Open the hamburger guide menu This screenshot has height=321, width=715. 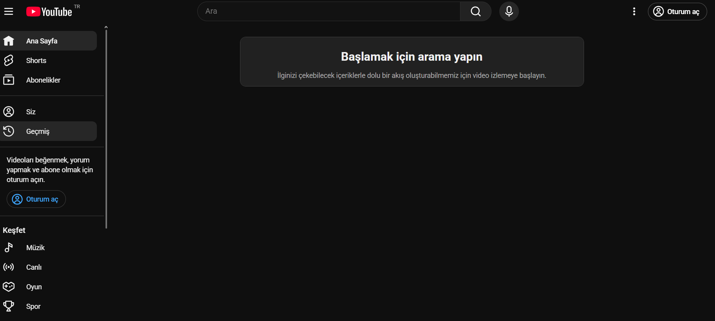(9, 11)
